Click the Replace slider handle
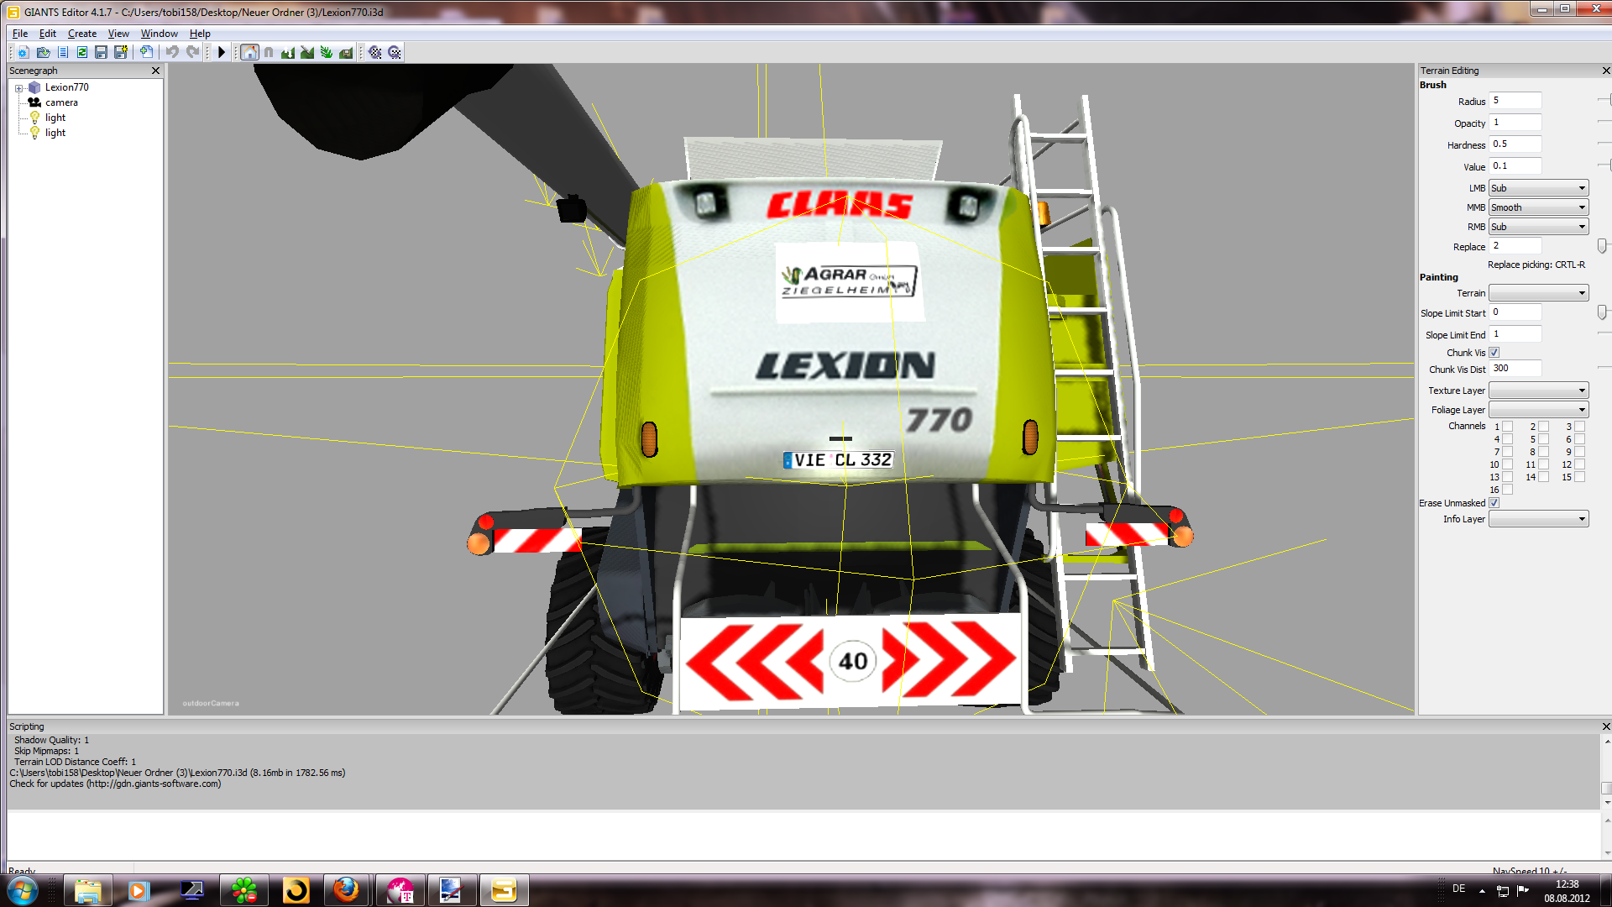The image size is (1612, 907). point(1602,246)
